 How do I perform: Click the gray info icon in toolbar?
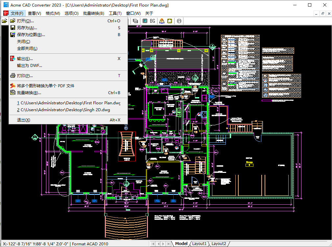(179, 21)
